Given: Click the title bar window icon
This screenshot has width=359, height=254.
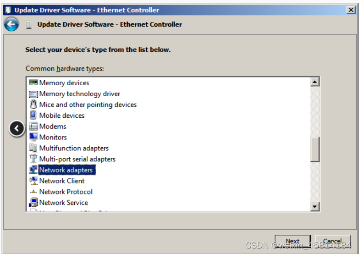Looking at the screenshot, I should (8, 10).
